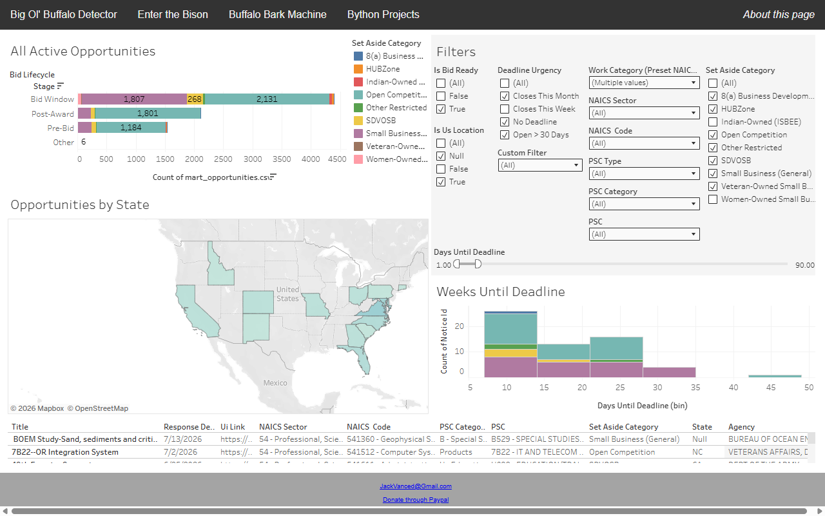The width and height of the screenshot is (825, 516).
Task: Click Days Until Deadline slider left handle
Action: tap(456, 264)
